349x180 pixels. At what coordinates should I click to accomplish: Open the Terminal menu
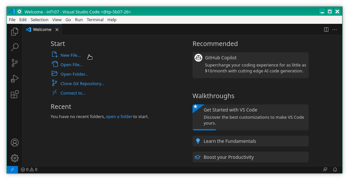tap(95, 20)
